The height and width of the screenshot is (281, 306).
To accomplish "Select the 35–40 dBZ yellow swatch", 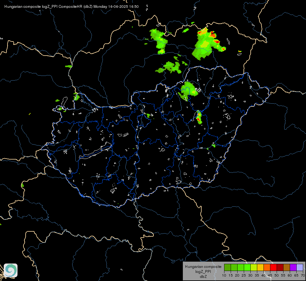I will pos(260,267).
